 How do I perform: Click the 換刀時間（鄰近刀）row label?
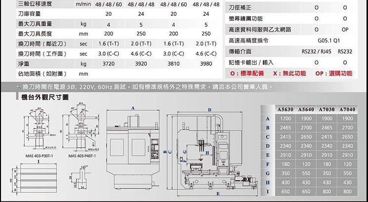pyautogui.click(x=42, y=44)
